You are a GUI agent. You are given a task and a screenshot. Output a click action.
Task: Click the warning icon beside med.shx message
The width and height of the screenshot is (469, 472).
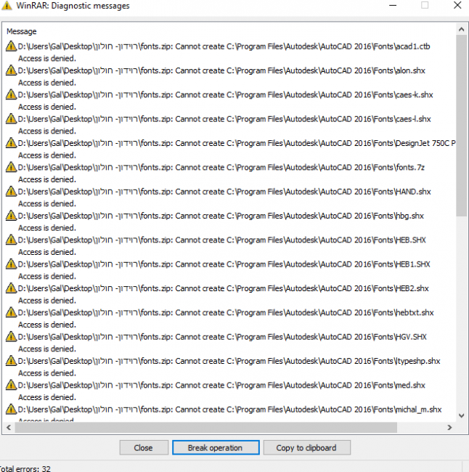(11, 385)
